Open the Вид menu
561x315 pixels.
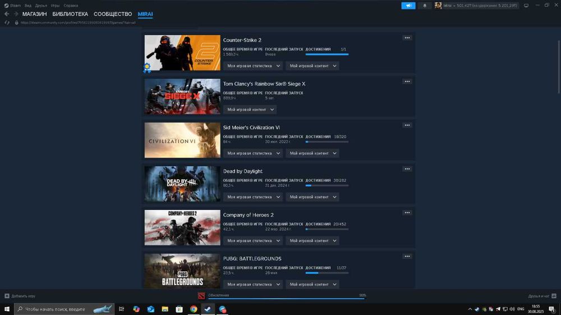28,6
